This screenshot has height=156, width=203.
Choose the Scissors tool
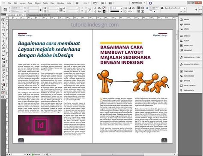pyautogui.click(x=3, y=55)
